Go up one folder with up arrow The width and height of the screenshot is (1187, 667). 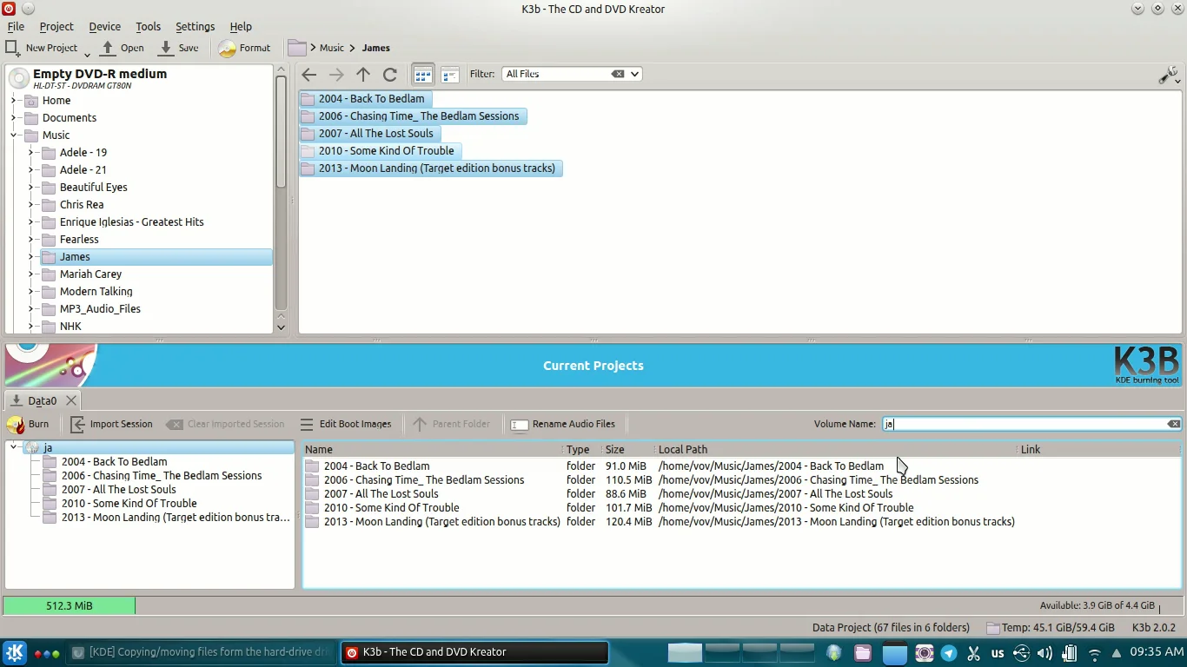coord(363,75)
